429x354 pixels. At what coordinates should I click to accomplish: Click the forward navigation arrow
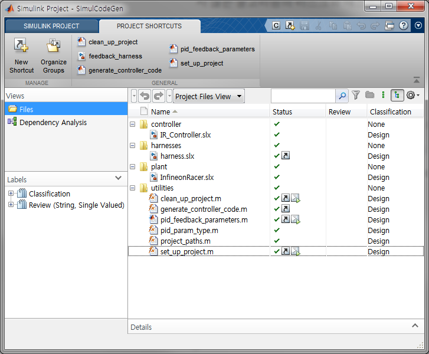[x=159, y=96]
